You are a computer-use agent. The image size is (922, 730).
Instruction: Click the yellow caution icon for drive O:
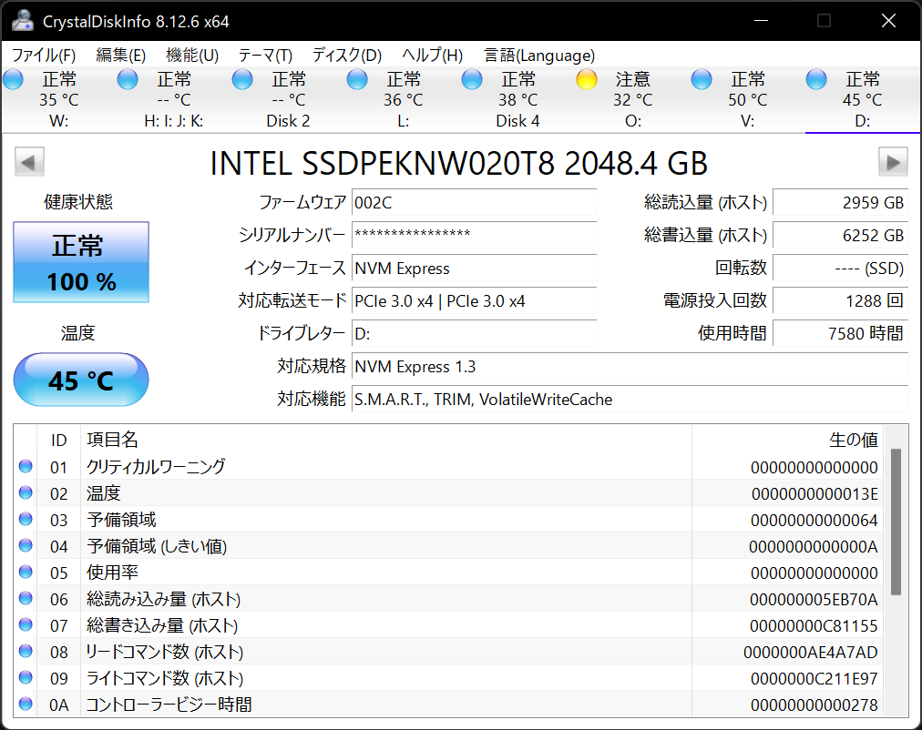(587, 79)
